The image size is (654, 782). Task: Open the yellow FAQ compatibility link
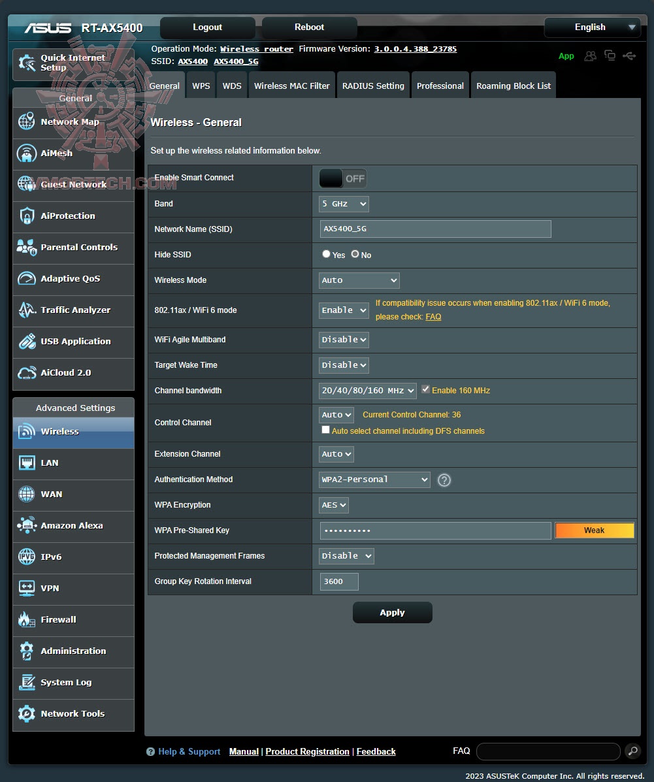pyautogui.click(x=433, y=317)
